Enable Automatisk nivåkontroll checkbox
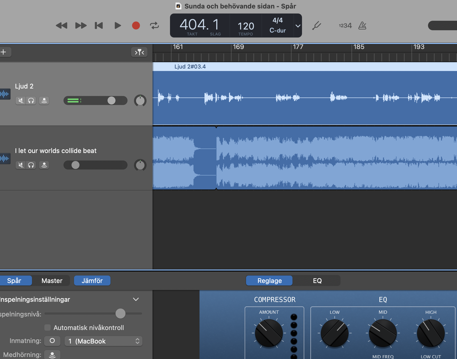The image size is (457, 359). point(47,327)
